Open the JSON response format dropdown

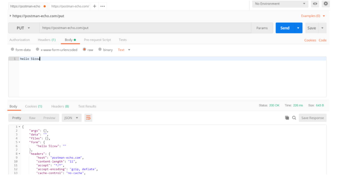tap(71, 118)
